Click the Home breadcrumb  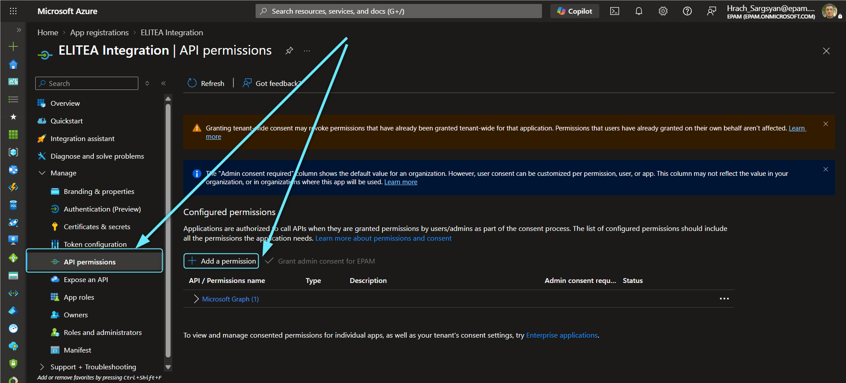(x=48, y=33)
